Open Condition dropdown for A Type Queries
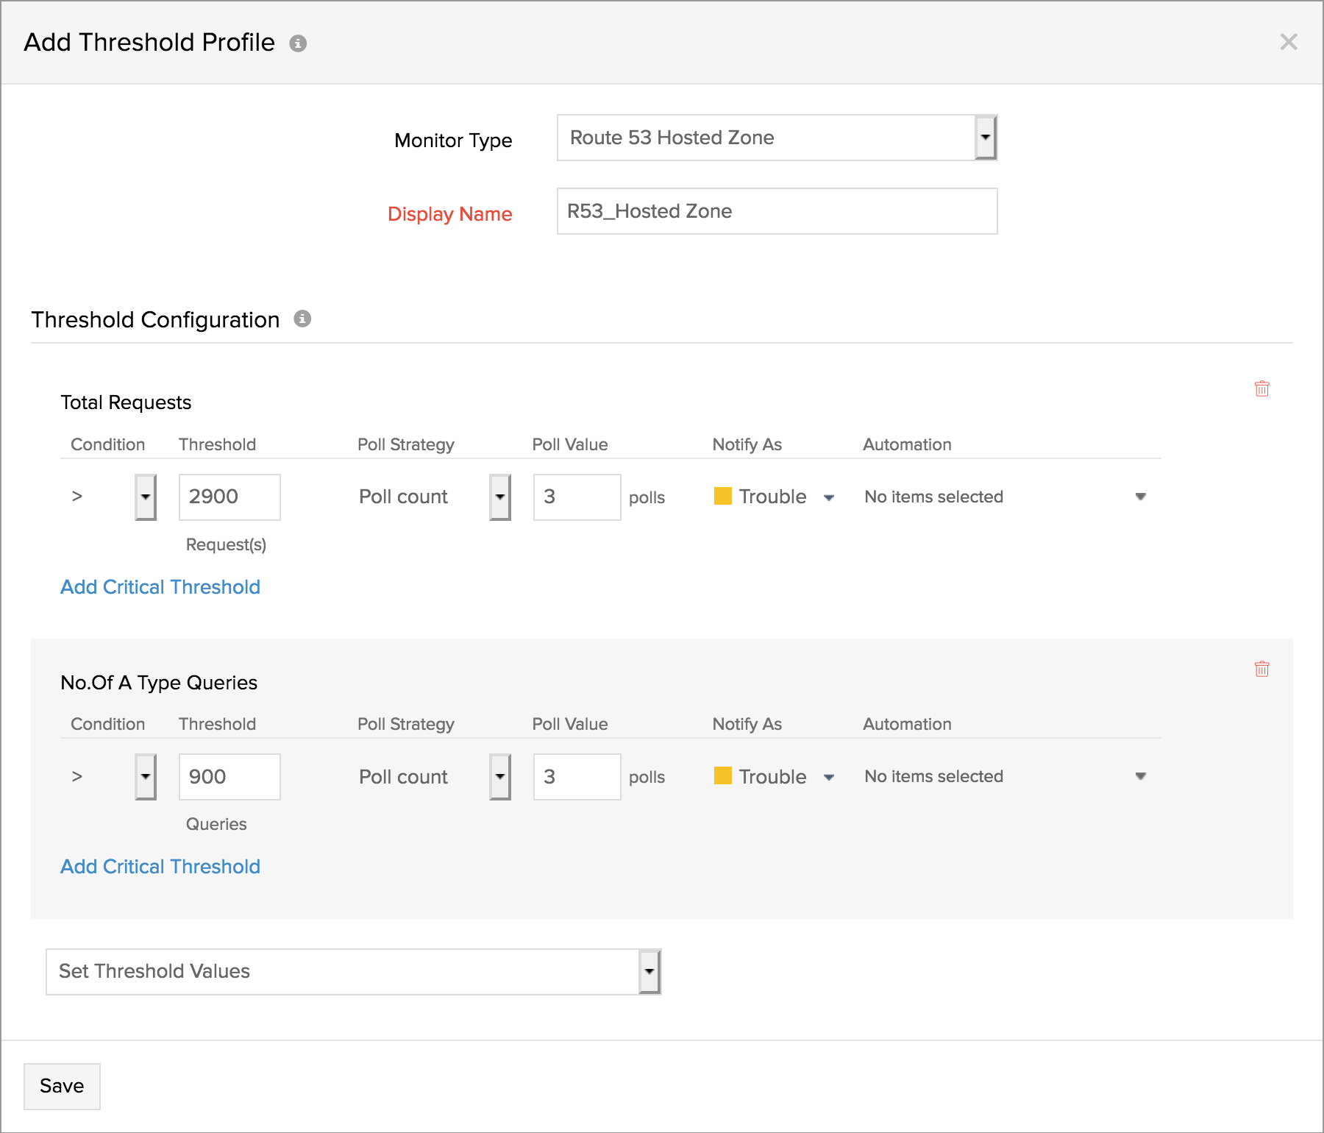This screenshot has height=1133, width=1324. point(146,777)
